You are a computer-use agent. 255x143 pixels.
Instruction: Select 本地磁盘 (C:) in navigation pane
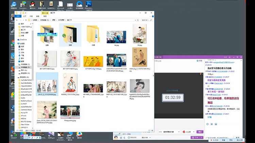click(26, 64)
